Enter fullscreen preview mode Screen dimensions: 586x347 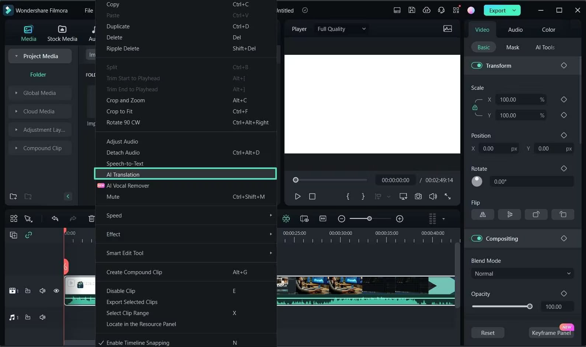pos(448,196)
